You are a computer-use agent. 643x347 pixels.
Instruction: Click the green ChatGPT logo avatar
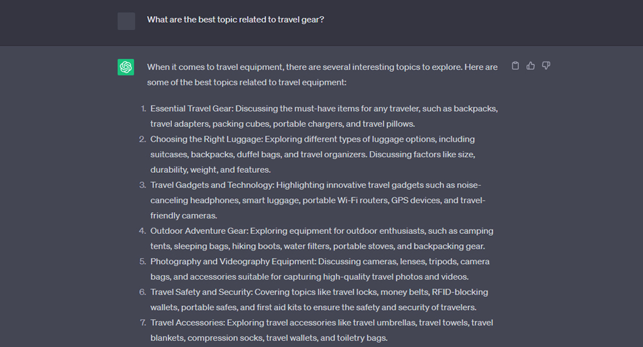(x=126, y=67)
